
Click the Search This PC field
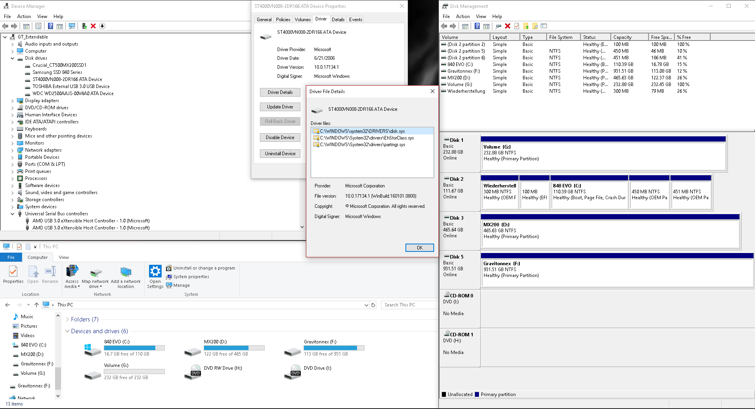click(x=409, y=305)
